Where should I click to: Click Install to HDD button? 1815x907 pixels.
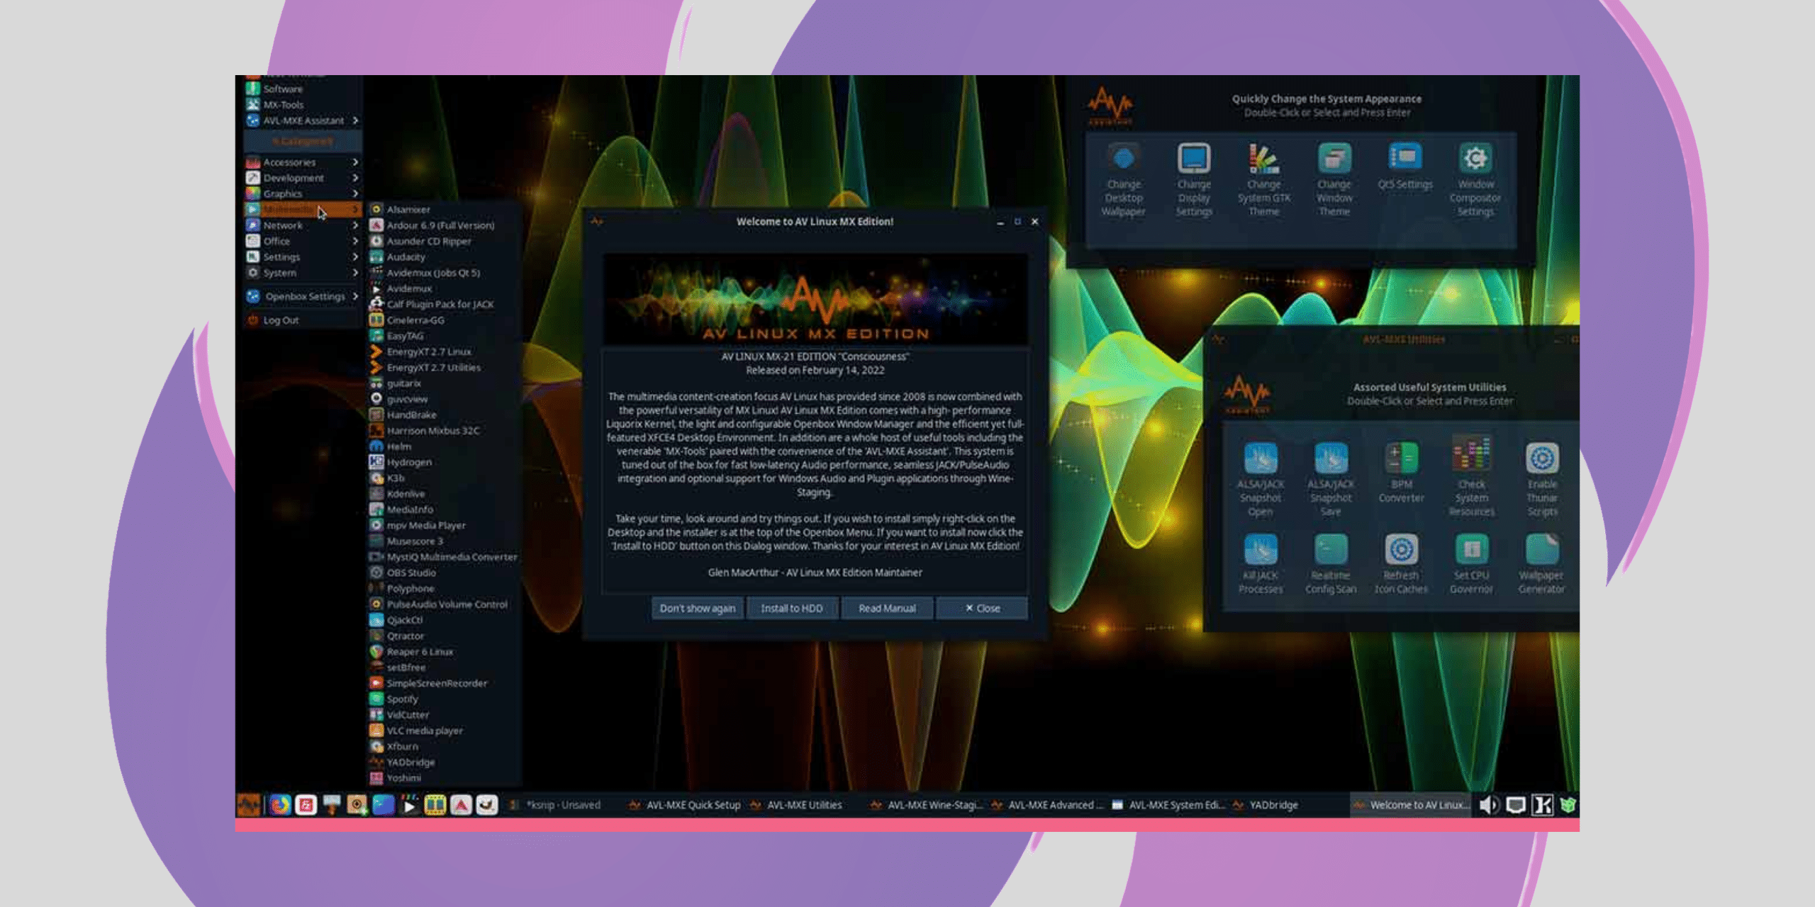(791, 608)
